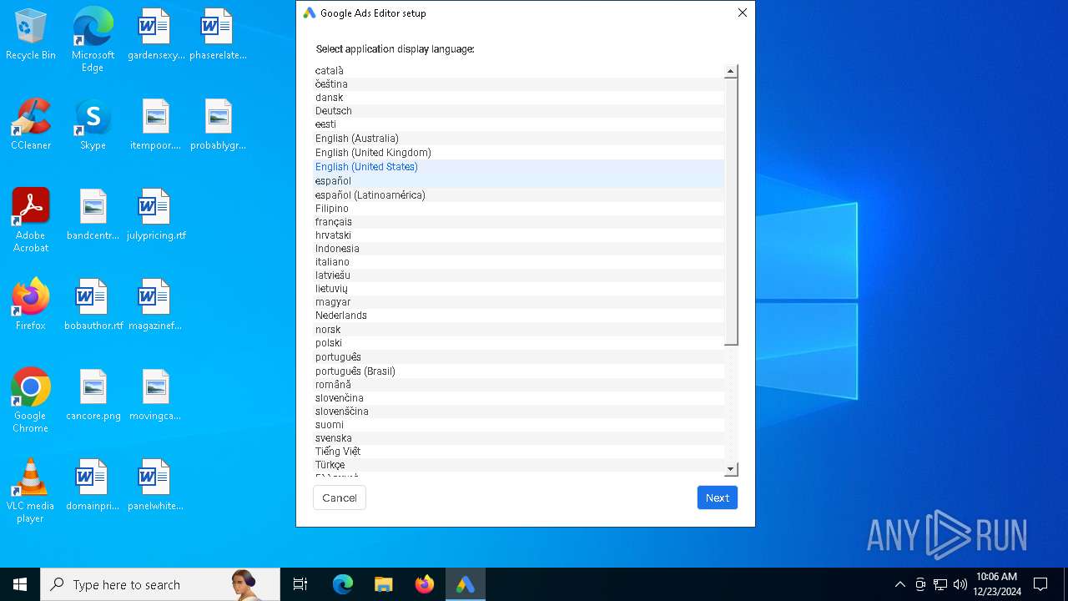Select Filipino language

[519, 209]
